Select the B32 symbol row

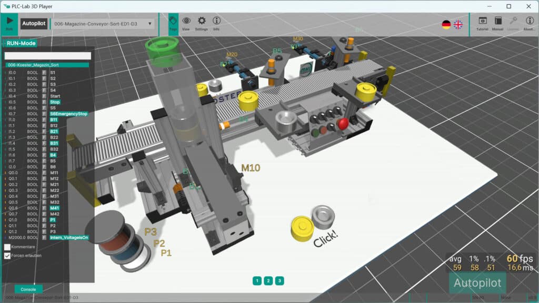pyautogui.click(x=54, y=149)
